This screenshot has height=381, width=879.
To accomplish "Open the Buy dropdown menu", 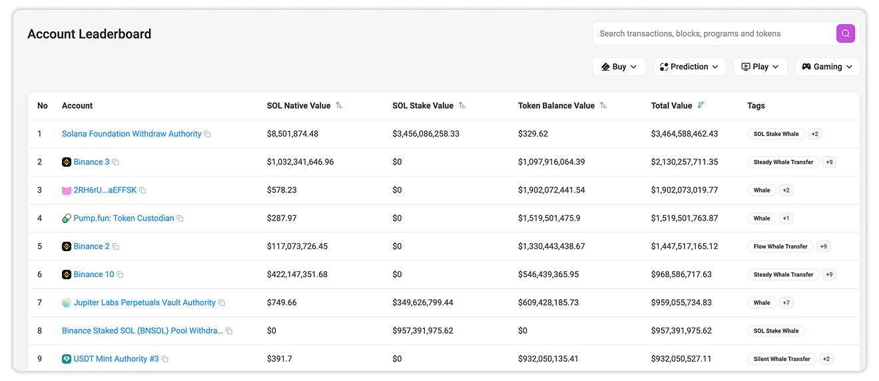I will click(x=619, y=67).
